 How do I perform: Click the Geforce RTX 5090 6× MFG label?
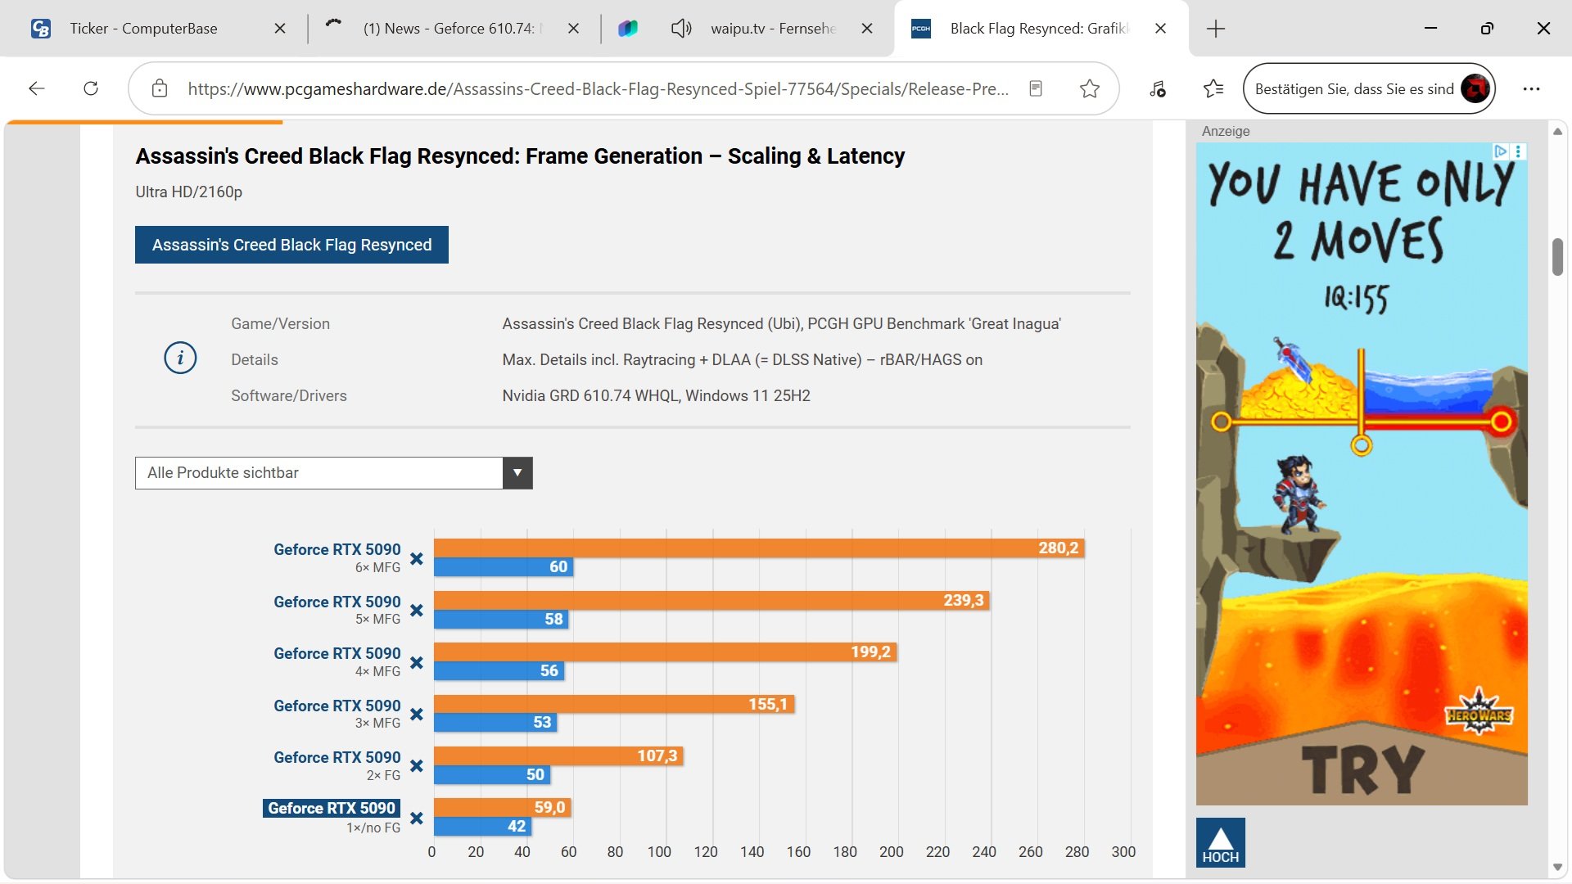(x=337, y=550)
